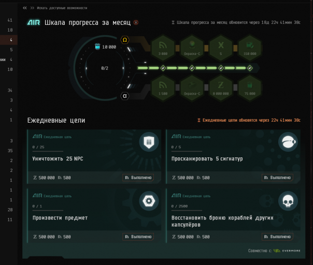Click the Совместно с: label
Screen dimensions: 313x265
point(260,251)
